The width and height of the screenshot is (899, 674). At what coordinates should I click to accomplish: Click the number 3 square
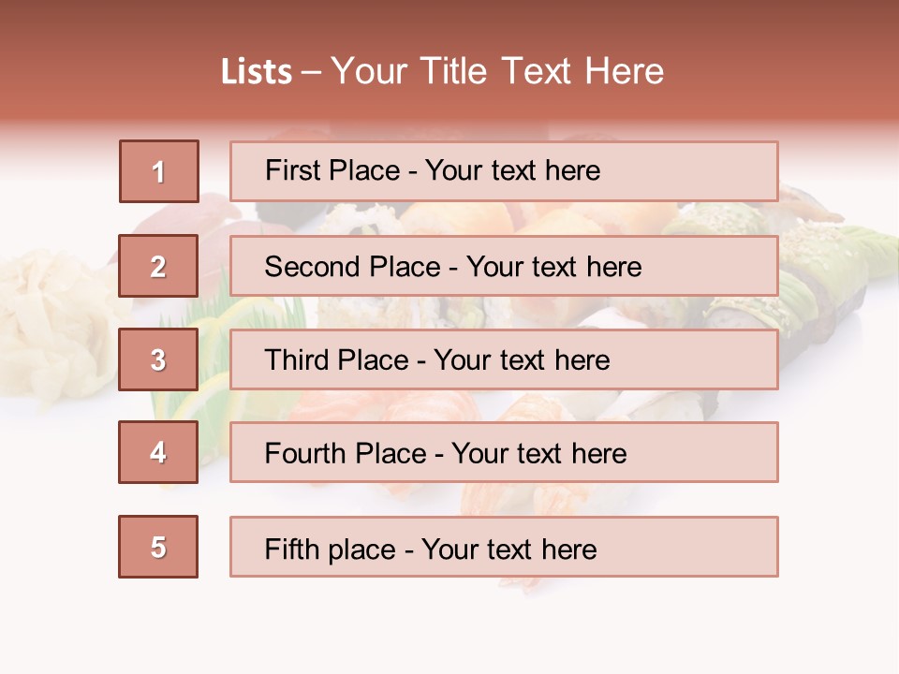click(158, 359)
